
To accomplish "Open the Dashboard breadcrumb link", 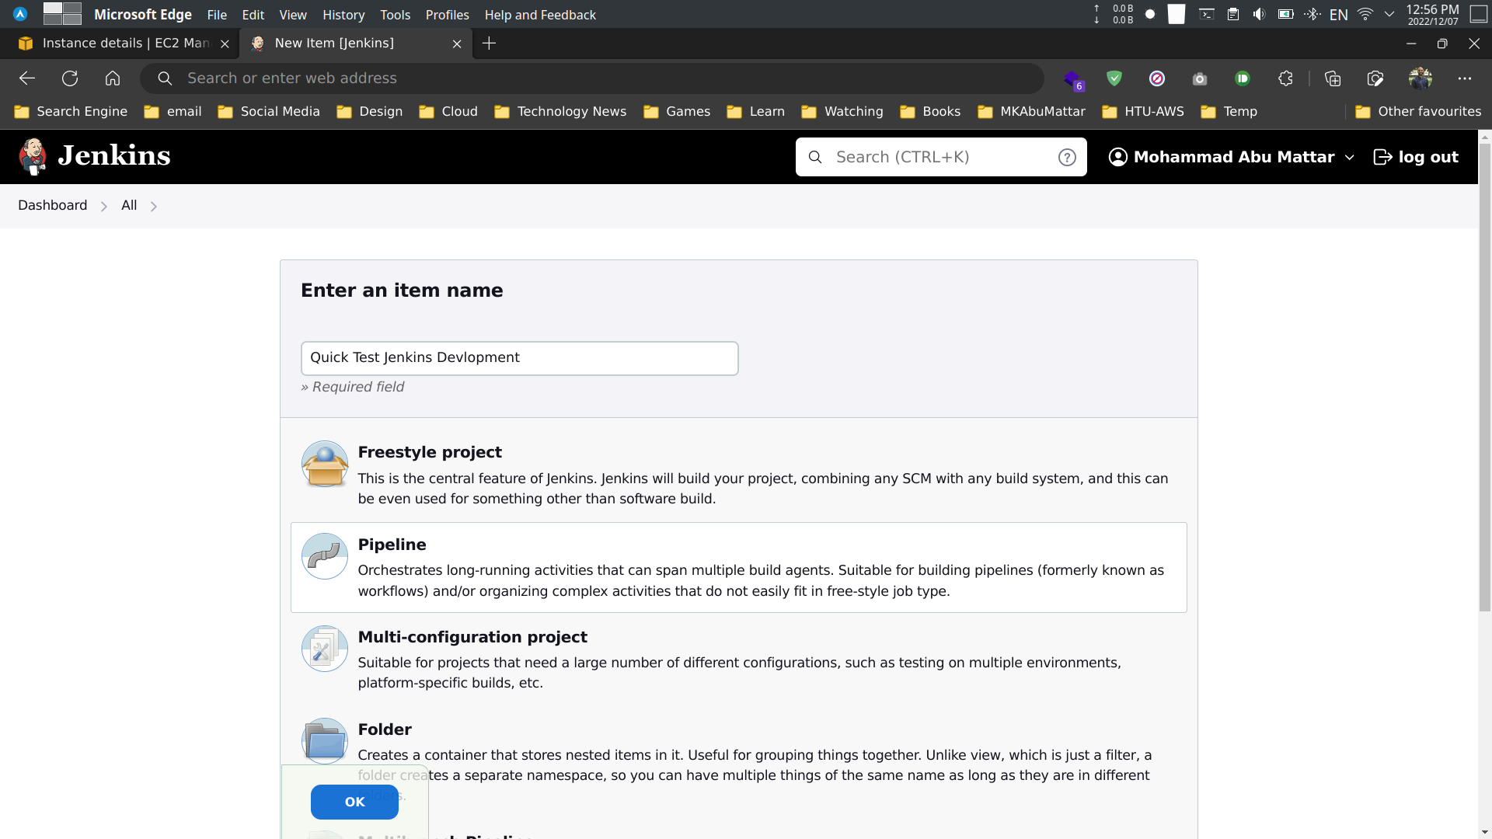I will [53, 205].
